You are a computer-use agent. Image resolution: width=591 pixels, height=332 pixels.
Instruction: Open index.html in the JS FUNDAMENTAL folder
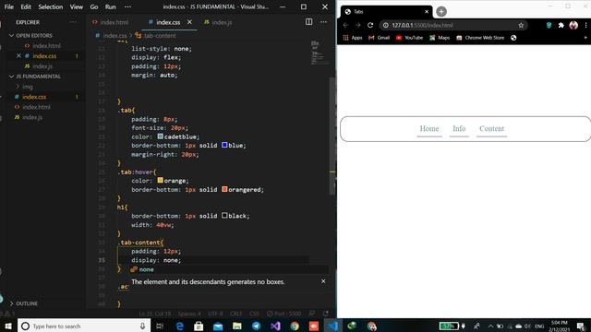tap(36, 107)
